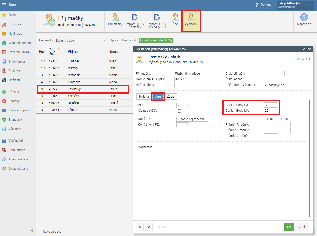The image size is (317, 236).
Task: Open the school year 2024/2025 dropdown
Action: (92, 25)
